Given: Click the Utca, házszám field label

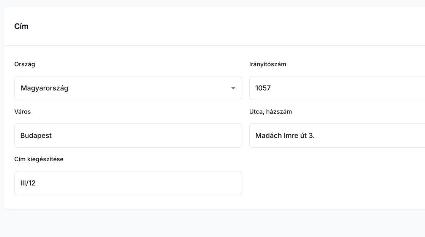Looking at the screenshot, I should tap(271, 112).
